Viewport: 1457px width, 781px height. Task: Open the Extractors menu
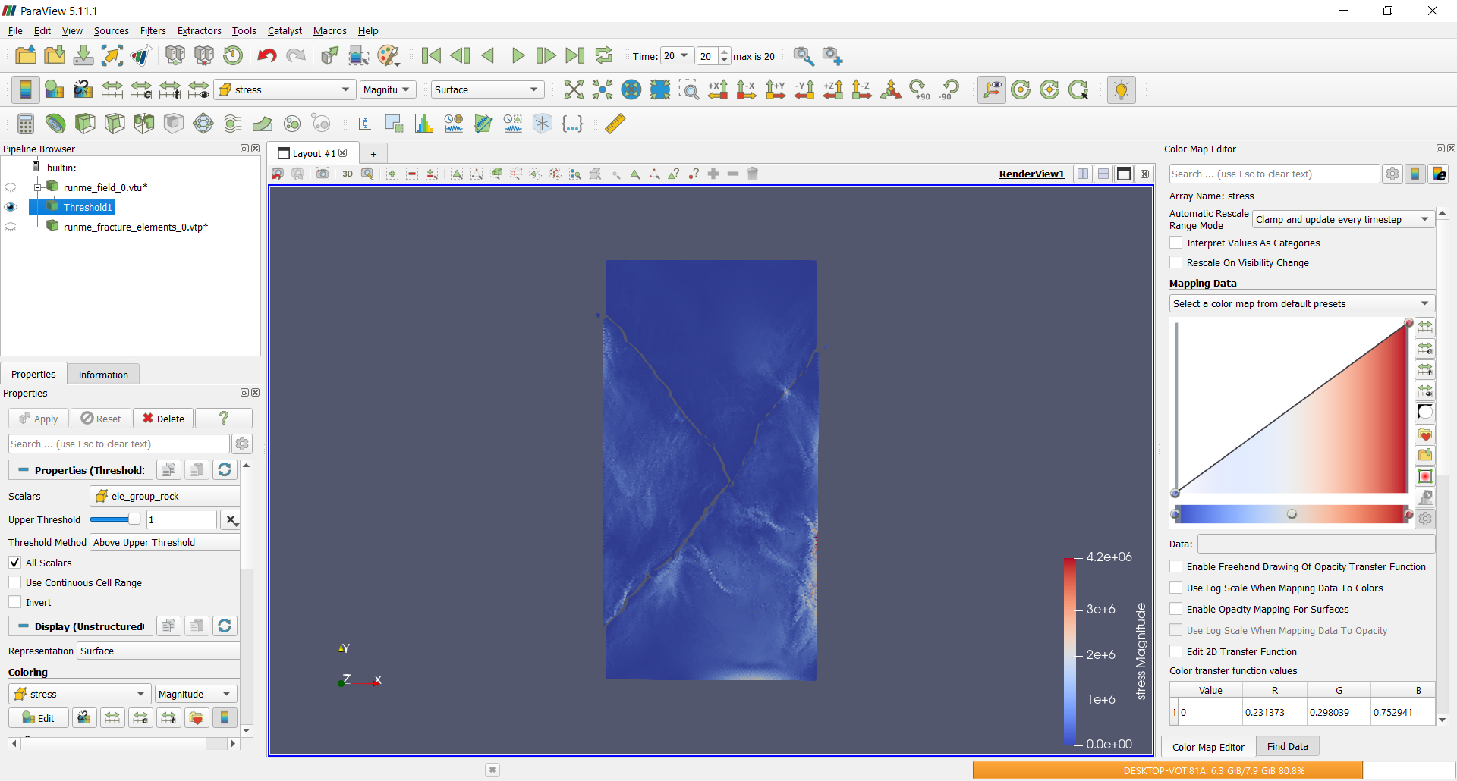199,31
